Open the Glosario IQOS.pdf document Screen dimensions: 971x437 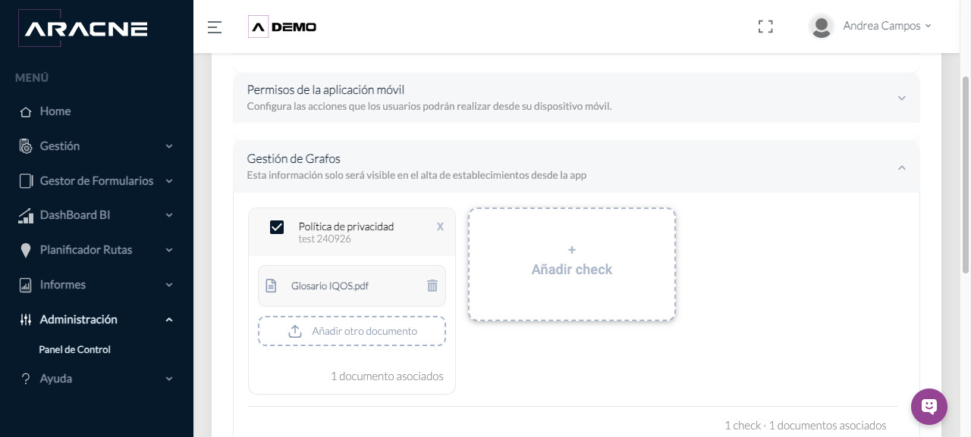pyautogui.click(x=330, y=286)
